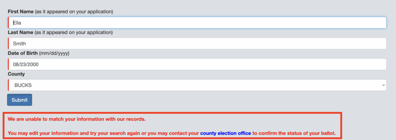
Task: Click the County label above the dropdown
Action: click(x=16, y=74)
